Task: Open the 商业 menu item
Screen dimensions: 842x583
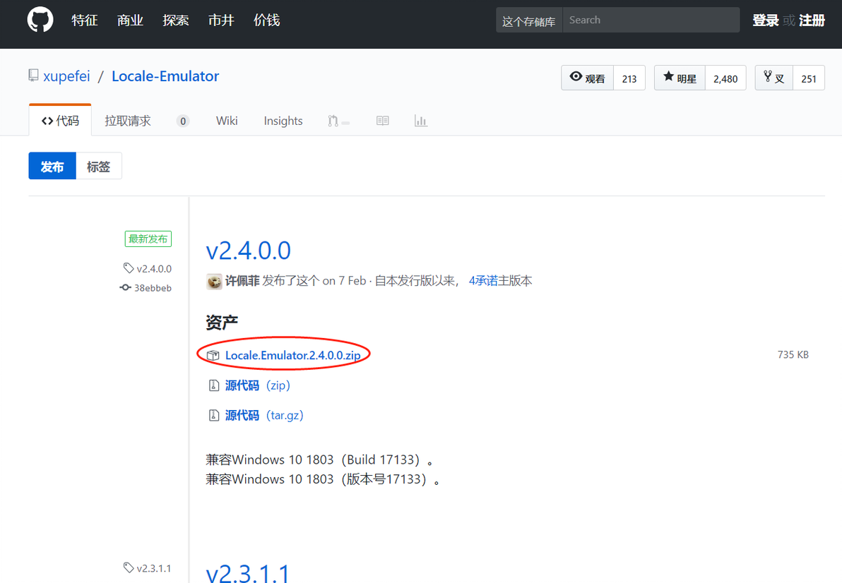Action: [x=131, y=20]
